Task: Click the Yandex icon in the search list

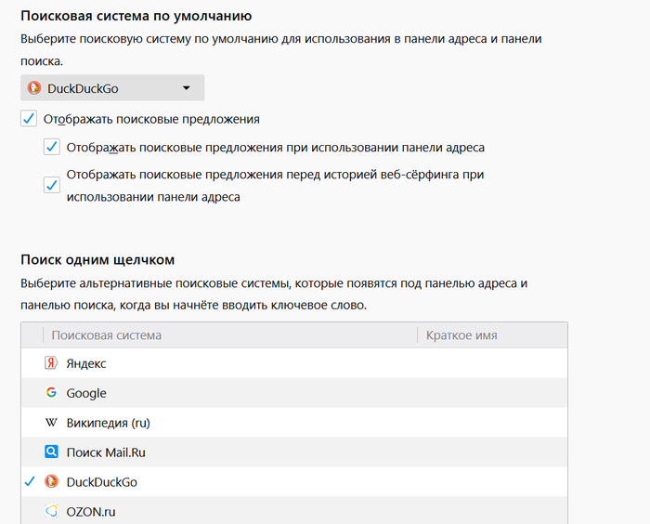Action: pyautogui.click(x=52, y=363)
